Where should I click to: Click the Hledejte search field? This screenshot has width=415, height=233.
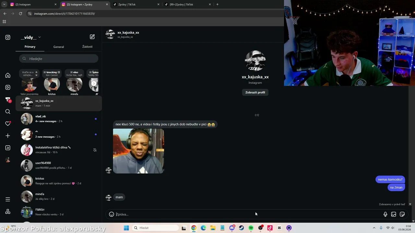pyautogui.click(x=59, y=59)
